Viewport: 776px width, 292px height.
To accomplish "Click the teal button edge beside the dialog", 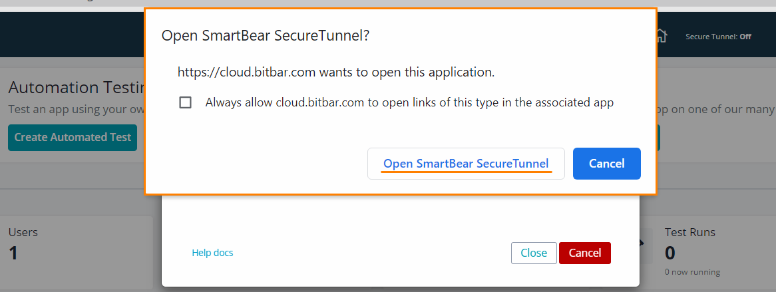I will click(x=658, y=137).
